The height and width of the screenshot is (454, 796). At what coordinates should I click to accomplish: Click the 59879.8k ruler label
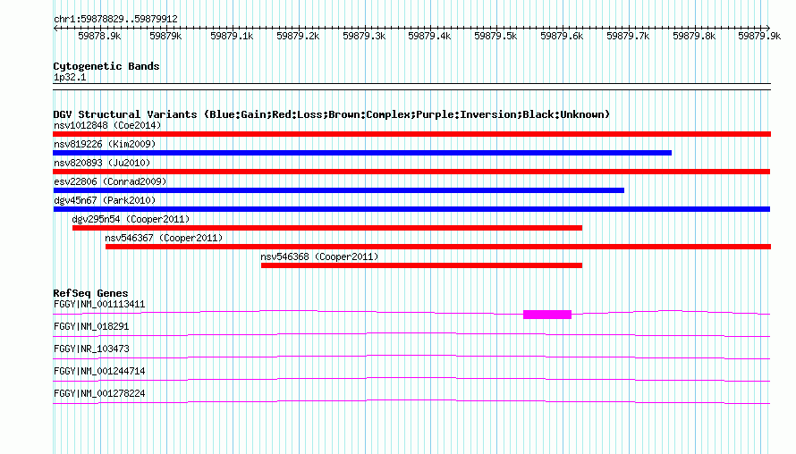tap(694, 36)
